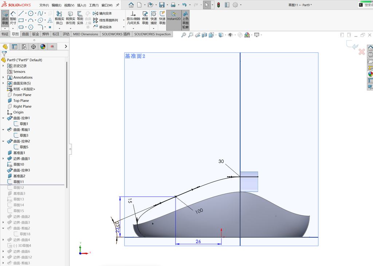The image size is (373, 266).
Task: Click Mirror Entities (镜向实体)
Action: pyautogui.click(x=102, y=13)
